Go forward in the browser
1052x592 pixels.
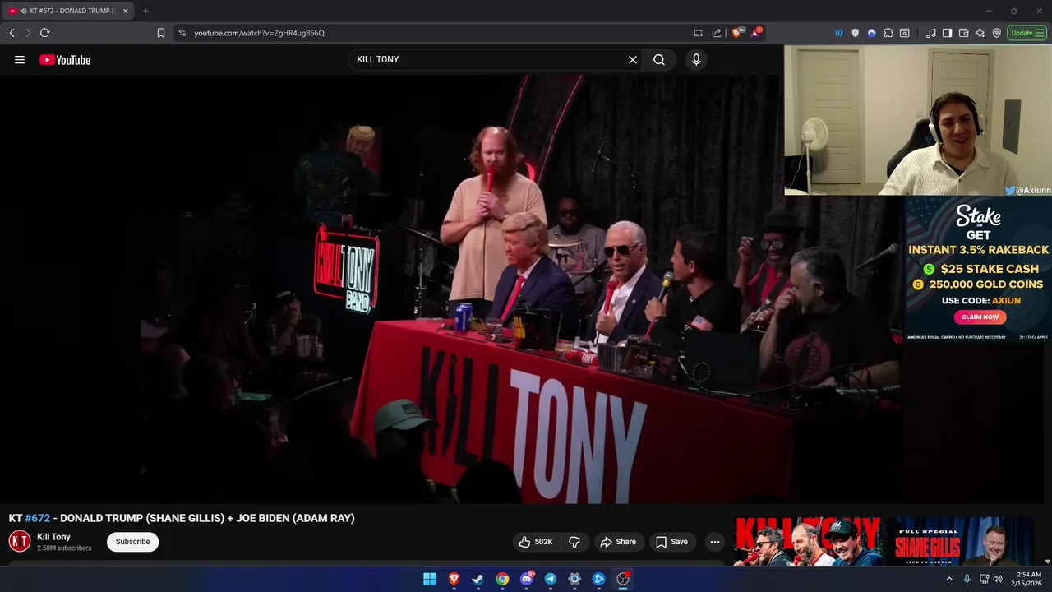28,33
